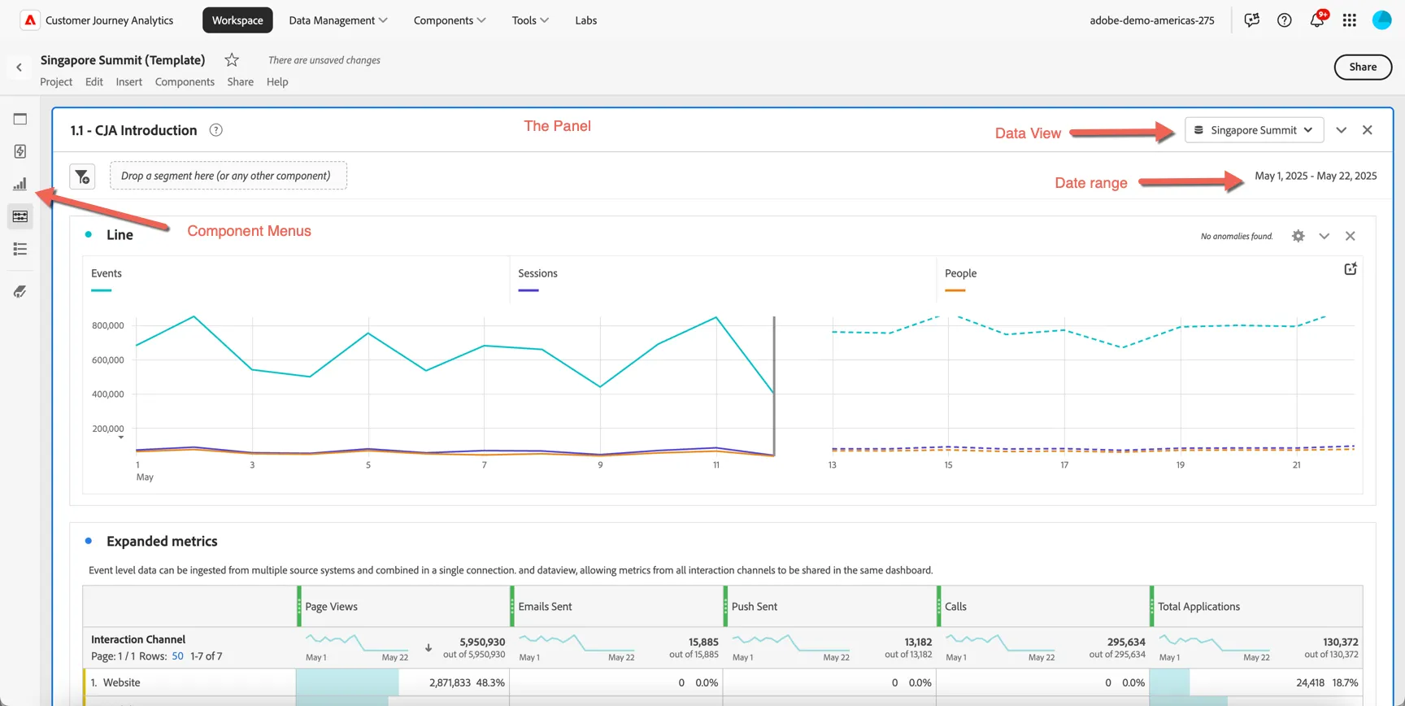
Task: Click the orange People legend swatch
Action: pos(955,290)
